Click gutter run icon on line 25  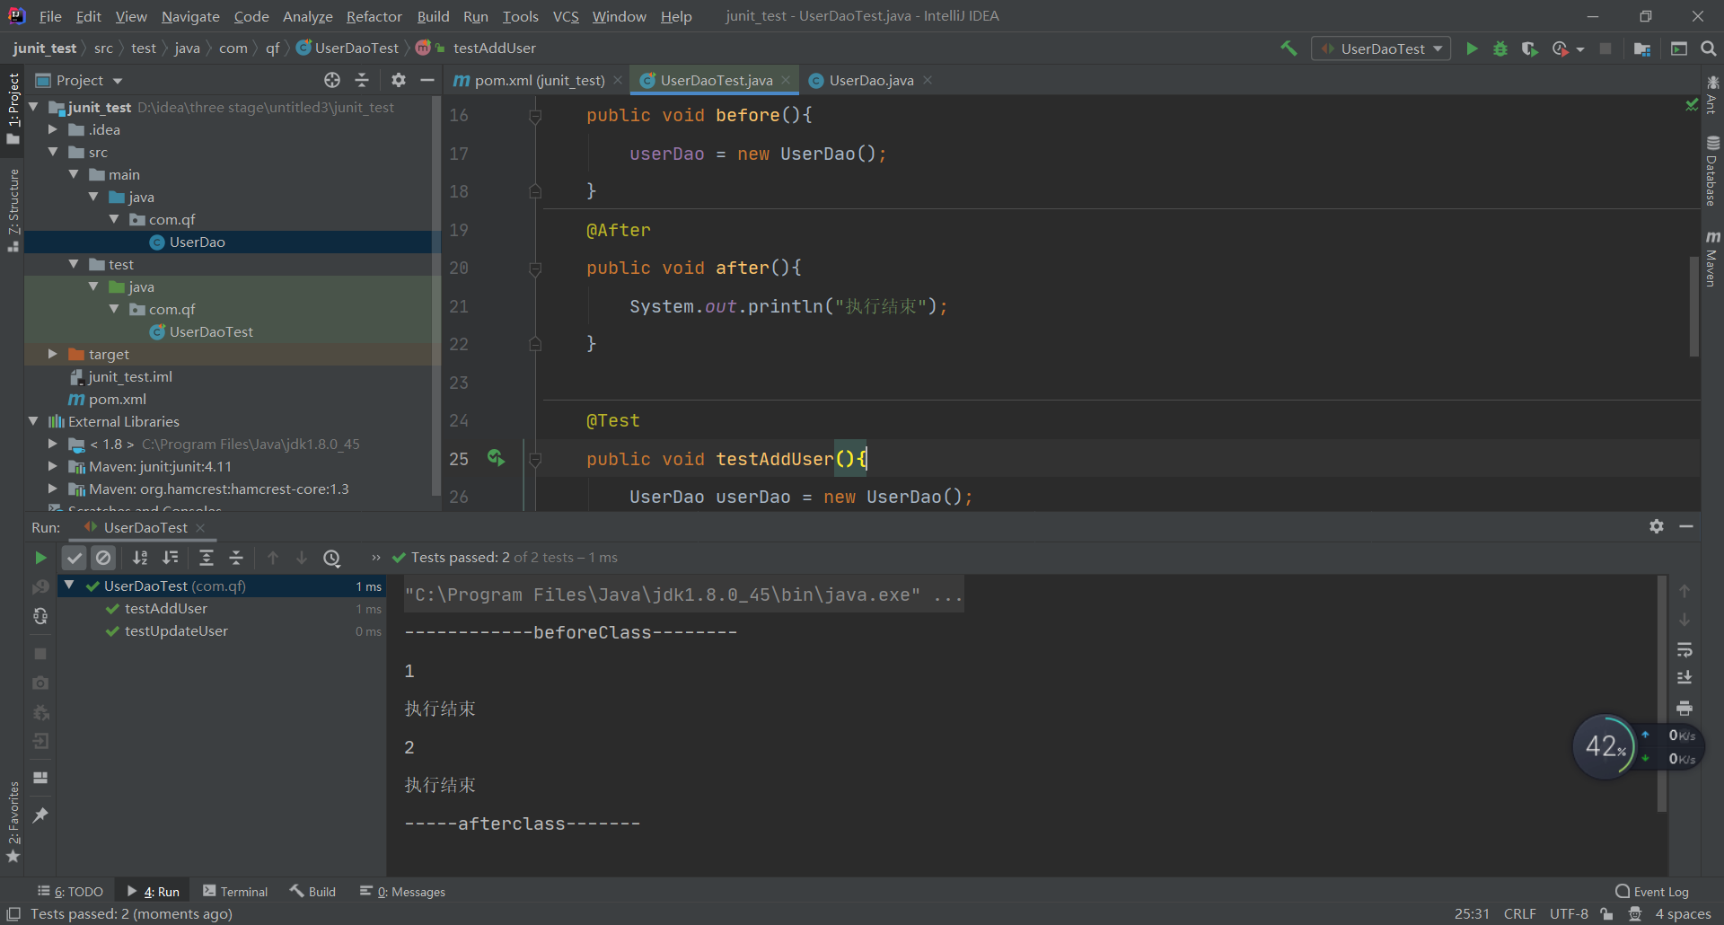click(x=496, y=458)
